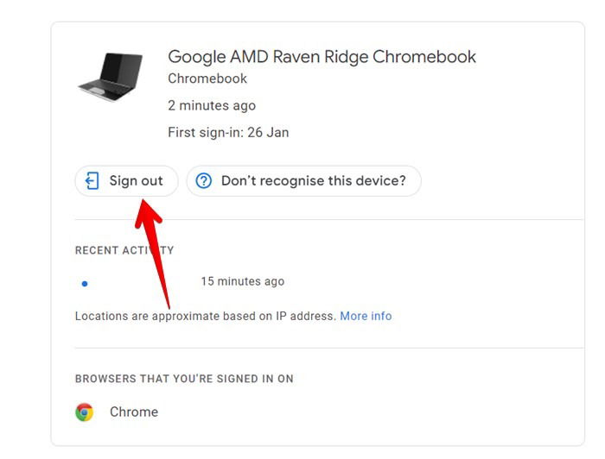The image size is (605, 459).
Task: Click the "First sign-in: 26 Jan" line
Action: click(228, 132)
